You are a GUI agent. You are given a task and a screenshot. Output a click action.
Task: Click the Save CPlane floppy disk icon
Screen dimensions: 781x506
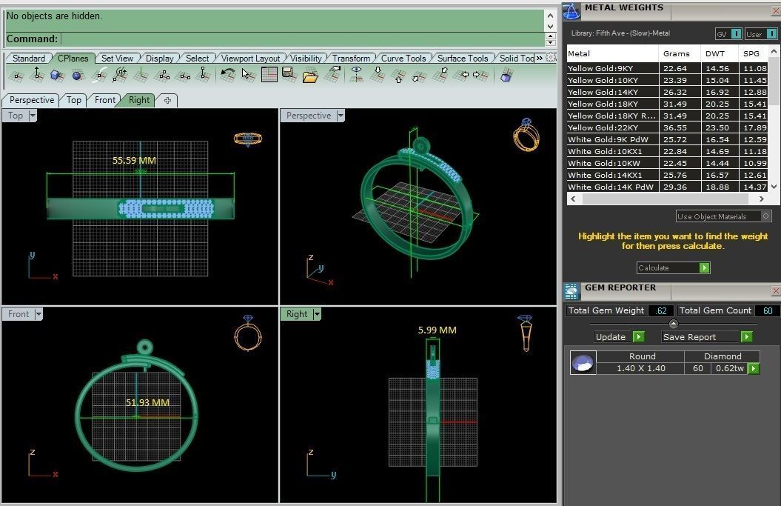(289, 75)
